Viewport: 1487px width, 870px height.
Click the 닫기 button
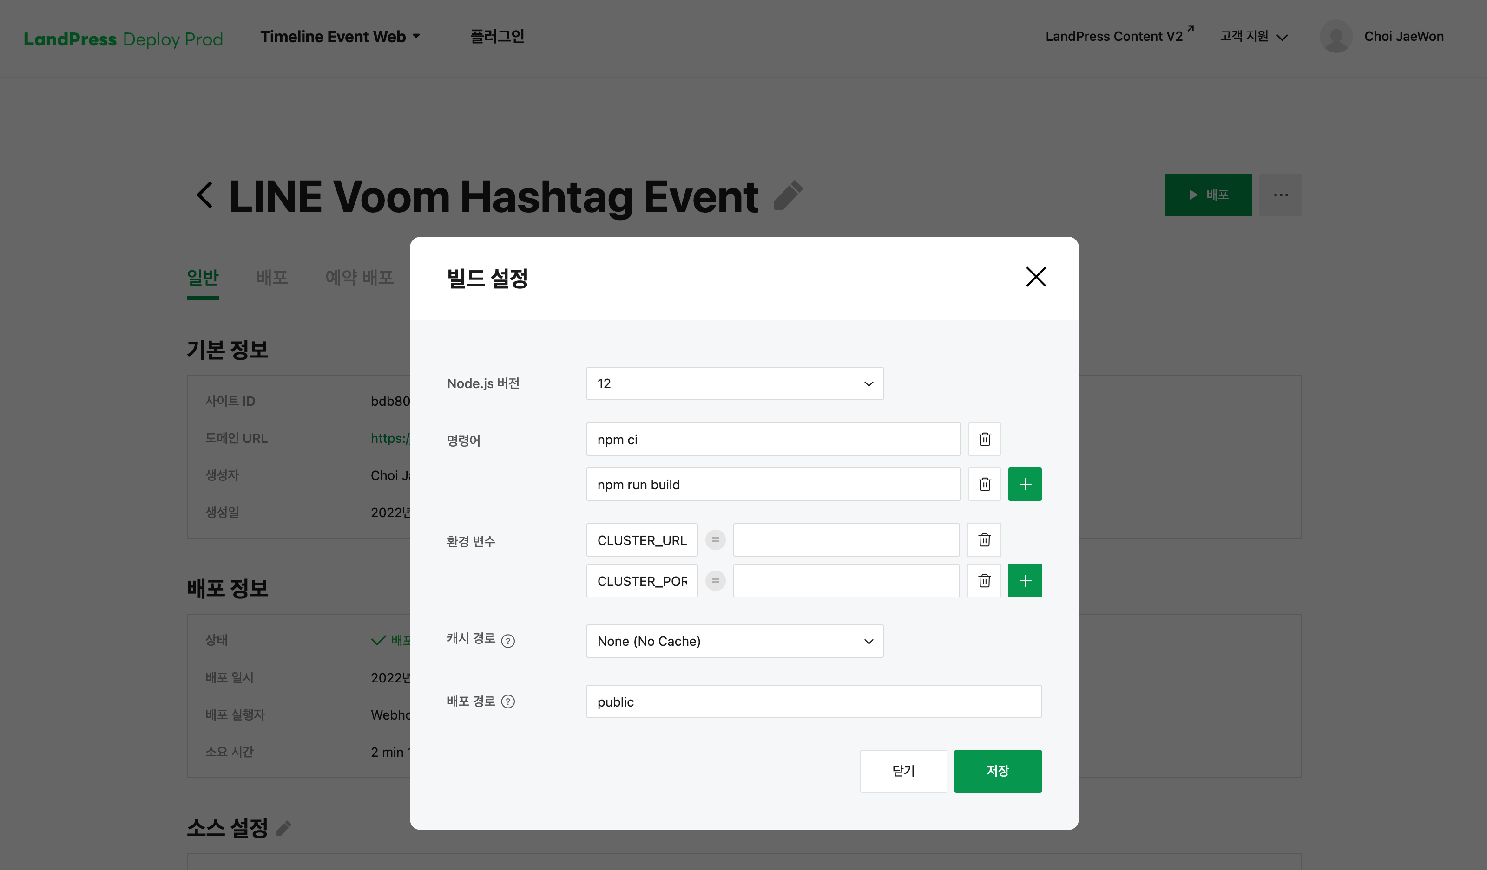[903, 771]
